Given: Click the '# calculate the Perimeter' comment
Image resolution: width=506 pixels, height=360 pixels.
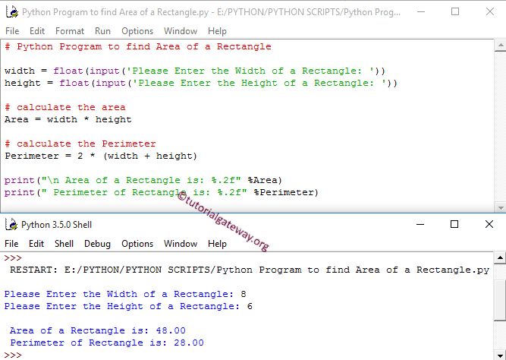Looking at the screenshot, I should click(x=80, y=144).
